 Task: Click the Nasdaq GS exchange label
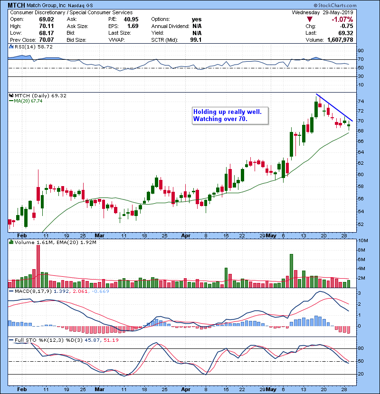pos(80,6)
